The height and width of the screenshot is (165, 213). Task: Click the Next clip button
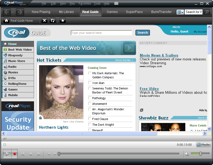tap(39, 154)
